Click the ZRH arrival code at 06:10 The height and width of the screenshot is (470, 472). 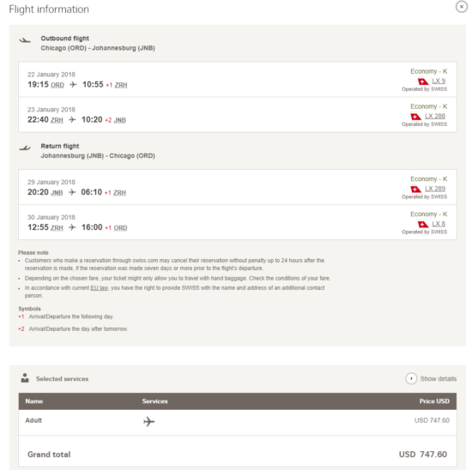click(x=119, y=193)
